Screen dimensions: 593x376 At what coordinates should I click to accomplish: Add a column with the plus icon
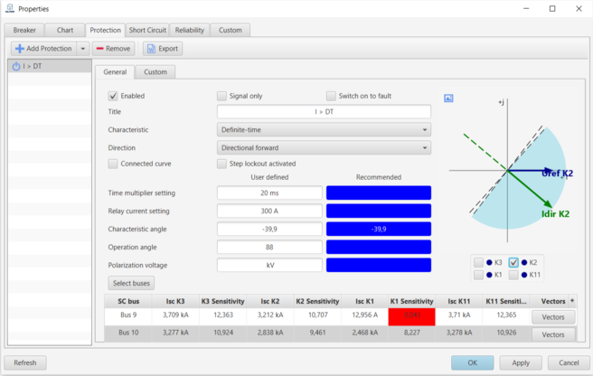tap(572, 301)
